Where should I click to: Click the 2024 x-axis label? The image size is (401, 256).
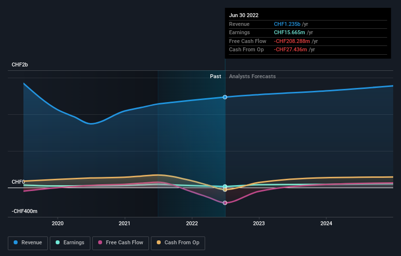326,223
